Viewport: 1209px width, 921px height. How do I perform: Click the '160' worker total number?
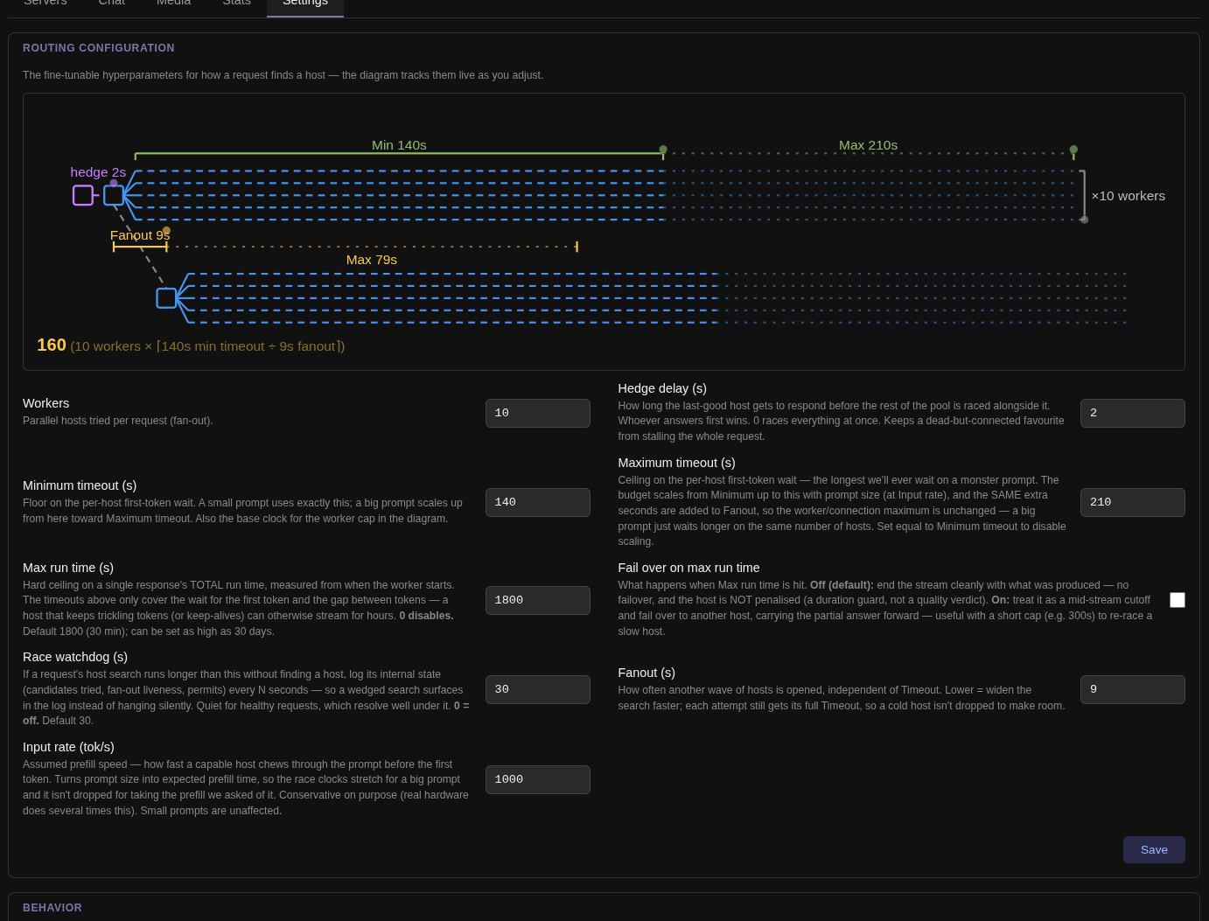click(x=52, y=345)
